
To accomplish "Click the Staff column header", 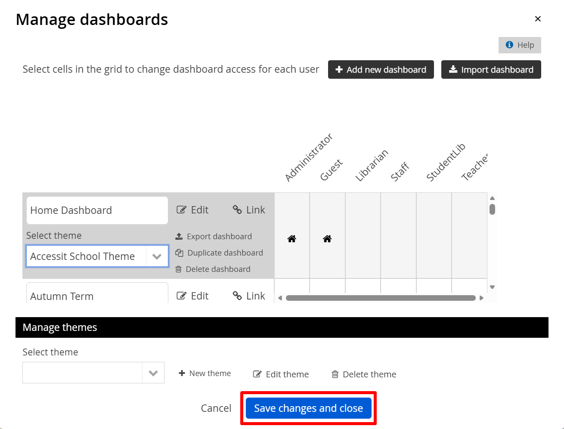I will 400,172.
